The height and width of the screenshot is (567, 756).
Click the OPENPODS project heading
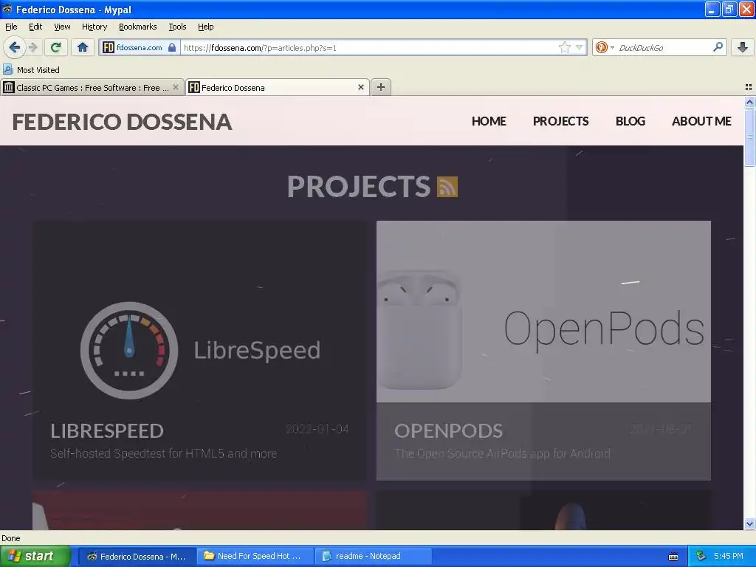point(448,430)
